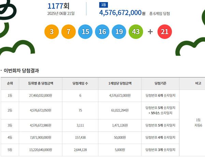
Task: Select the blue ball number 15
Action: [x=85, y=32]
